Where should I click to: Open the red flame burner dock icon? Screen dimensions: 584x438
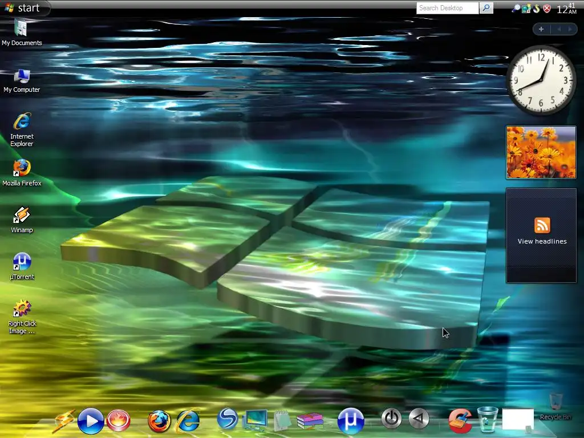point(119,420)
